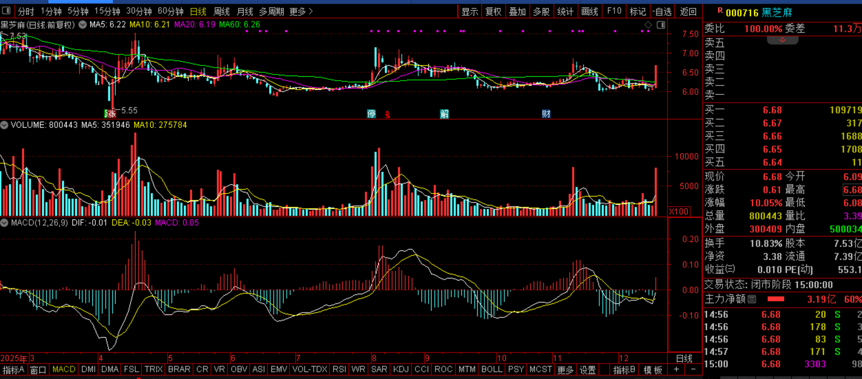Click the 画线 draw line button

click(589, 11)
